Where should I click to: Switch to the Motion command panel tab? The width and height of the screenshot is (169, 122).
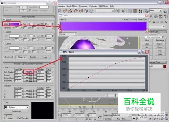(x=156, y=17)
